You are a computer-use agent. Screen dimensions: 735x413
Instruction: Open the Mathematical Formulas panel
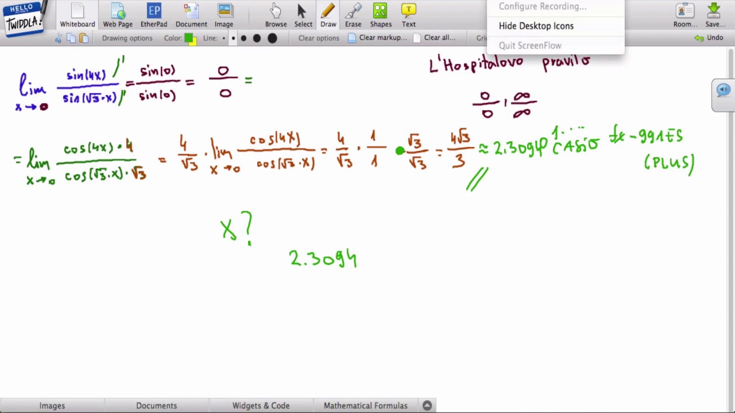[x=366, y=406]
